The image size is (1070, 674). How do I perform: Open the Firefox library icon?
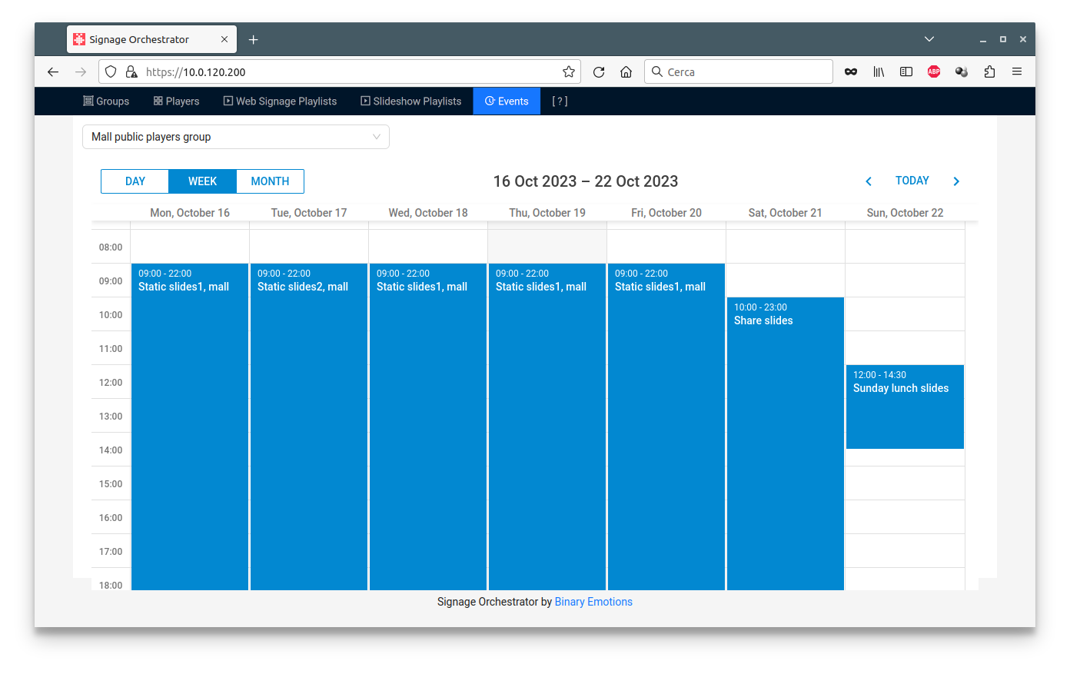click(x=879, y=71)
